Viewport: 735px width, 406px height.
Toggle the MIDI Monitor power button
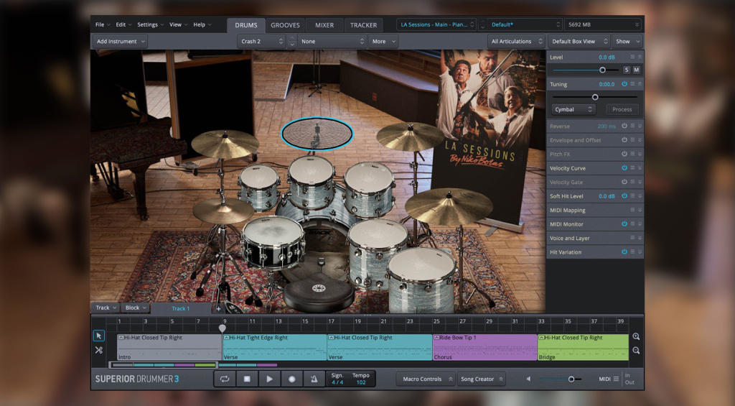pyautogui.click(x=624, y=224)
